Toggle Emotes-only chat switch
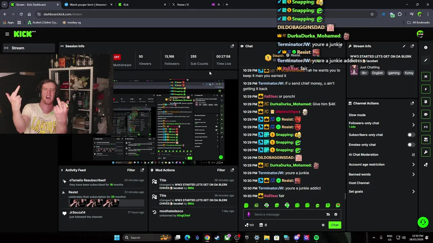Screen dimensions: 433x243 coord(411,145)
